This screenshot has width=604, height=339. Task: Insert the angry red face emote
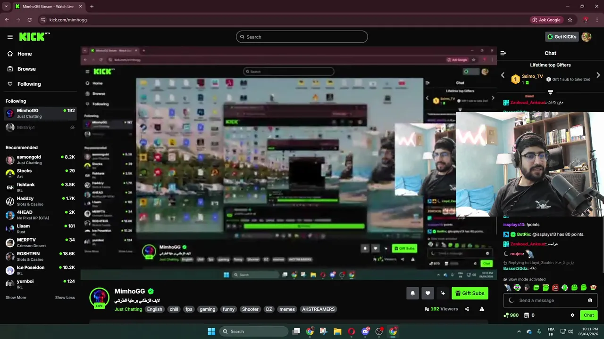[x=555, y=288]
